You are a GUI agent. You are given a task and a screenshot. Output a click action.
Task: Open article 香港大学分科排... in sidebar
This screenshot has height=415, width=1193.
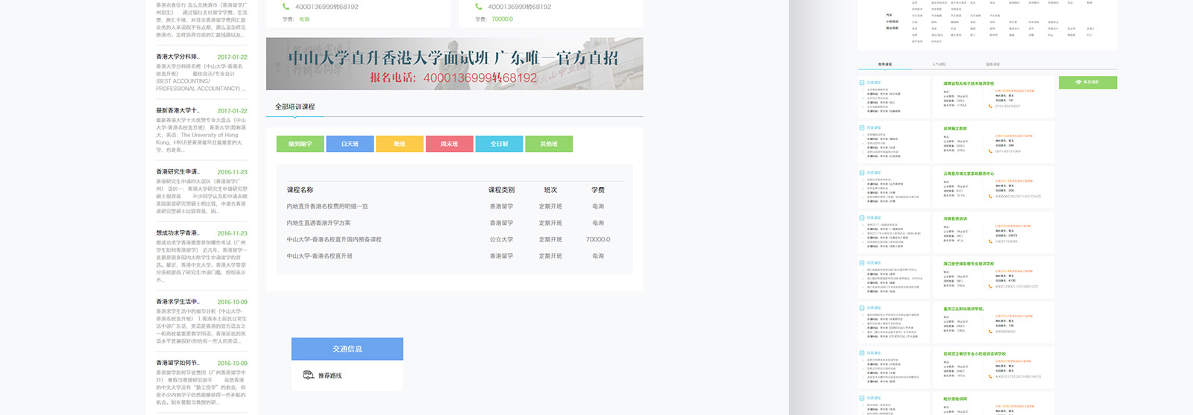click(x=177, y=57)
